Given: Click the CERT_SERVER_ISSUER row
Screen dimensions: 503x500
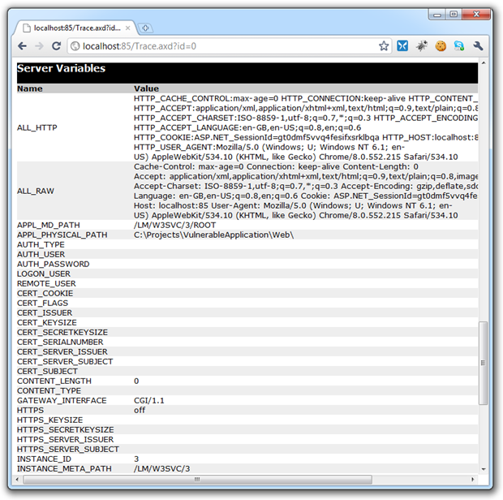Looking at the screenshot, I should (x=247, y=351).
